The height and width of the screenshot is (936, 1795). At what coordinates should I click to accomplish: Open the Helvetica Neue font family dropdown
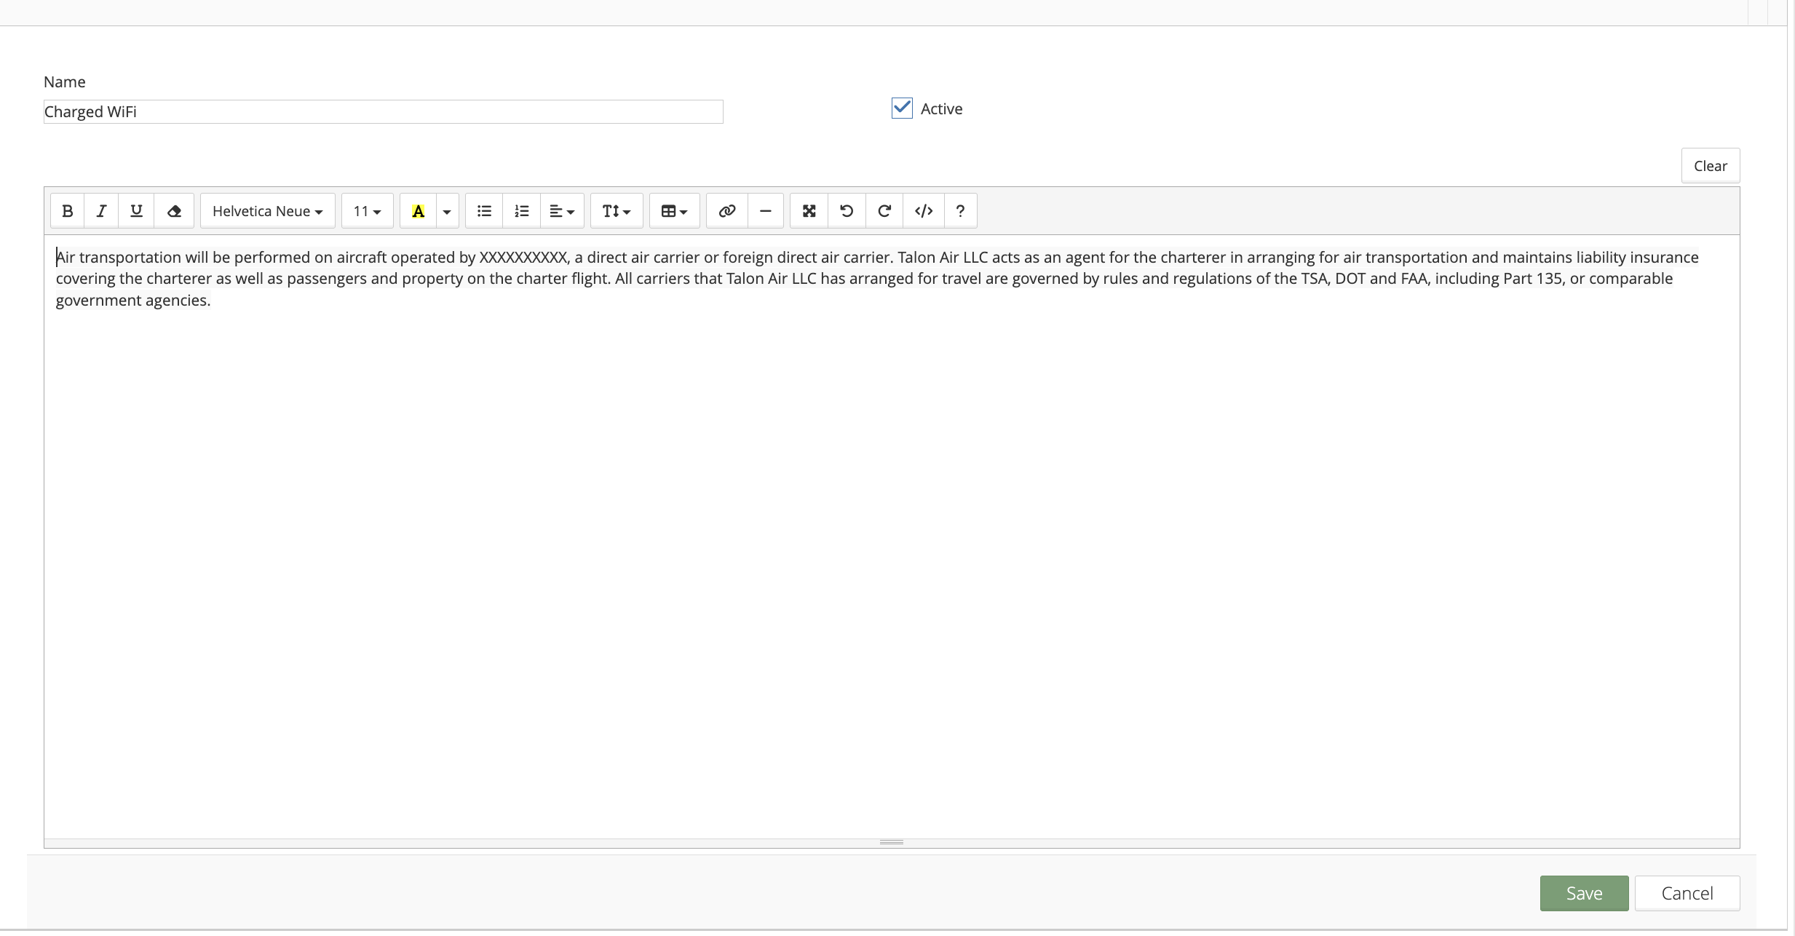[x=267, y=211]
